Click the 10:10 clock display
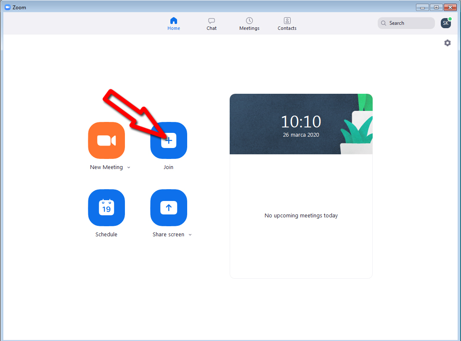Viewport: 461px width, 341px height. [301, 122]
